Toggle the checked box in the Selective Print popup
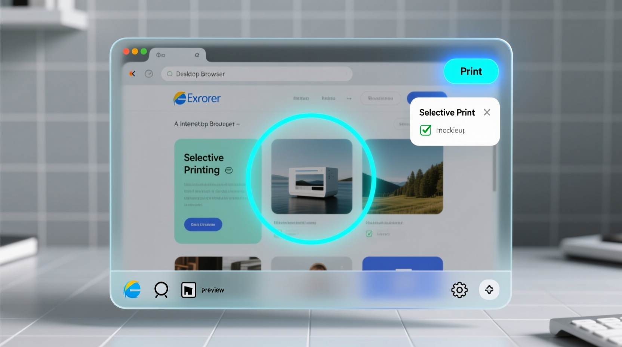The image size is (622, 347). coord(425,130)
